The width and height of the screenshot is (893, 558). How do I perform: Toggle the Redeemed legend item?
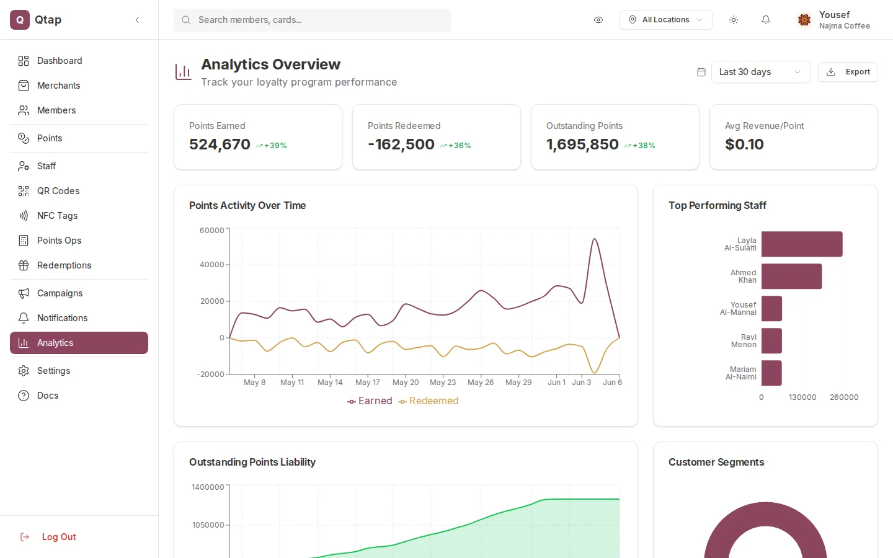click(428, 401)
